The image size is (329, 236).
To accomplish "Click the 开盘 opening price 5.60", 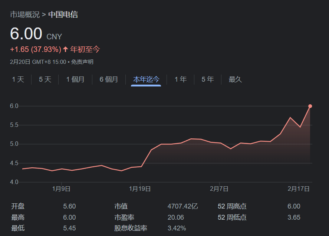I will click(x=69, y=206).
